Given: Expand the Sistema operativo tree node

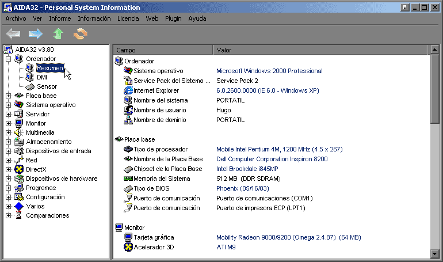Looking at the screenshot, I should click(x=9, y=105).
